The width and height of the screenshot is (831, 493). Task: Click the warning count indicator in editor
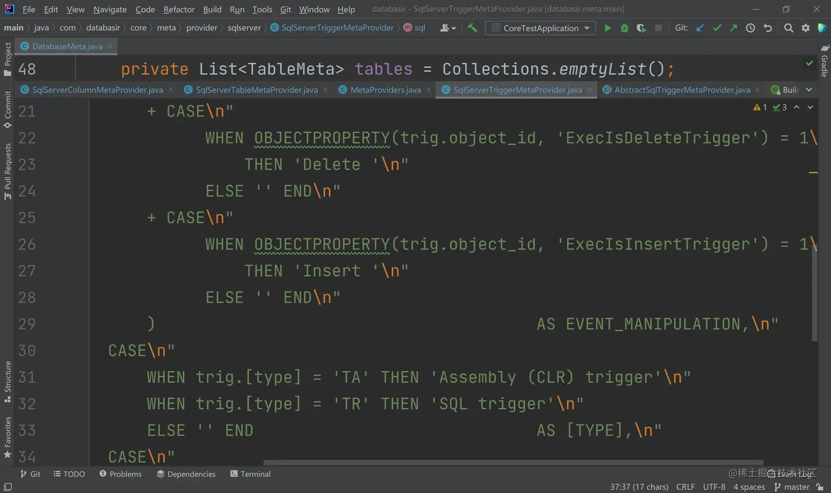[x=760, y=107]
